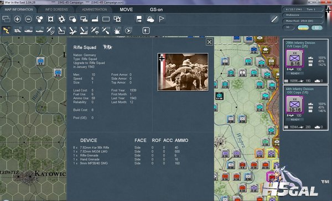Switch to the MAP INFORMATION tab
332x201 pixels.
click(19, 9)
